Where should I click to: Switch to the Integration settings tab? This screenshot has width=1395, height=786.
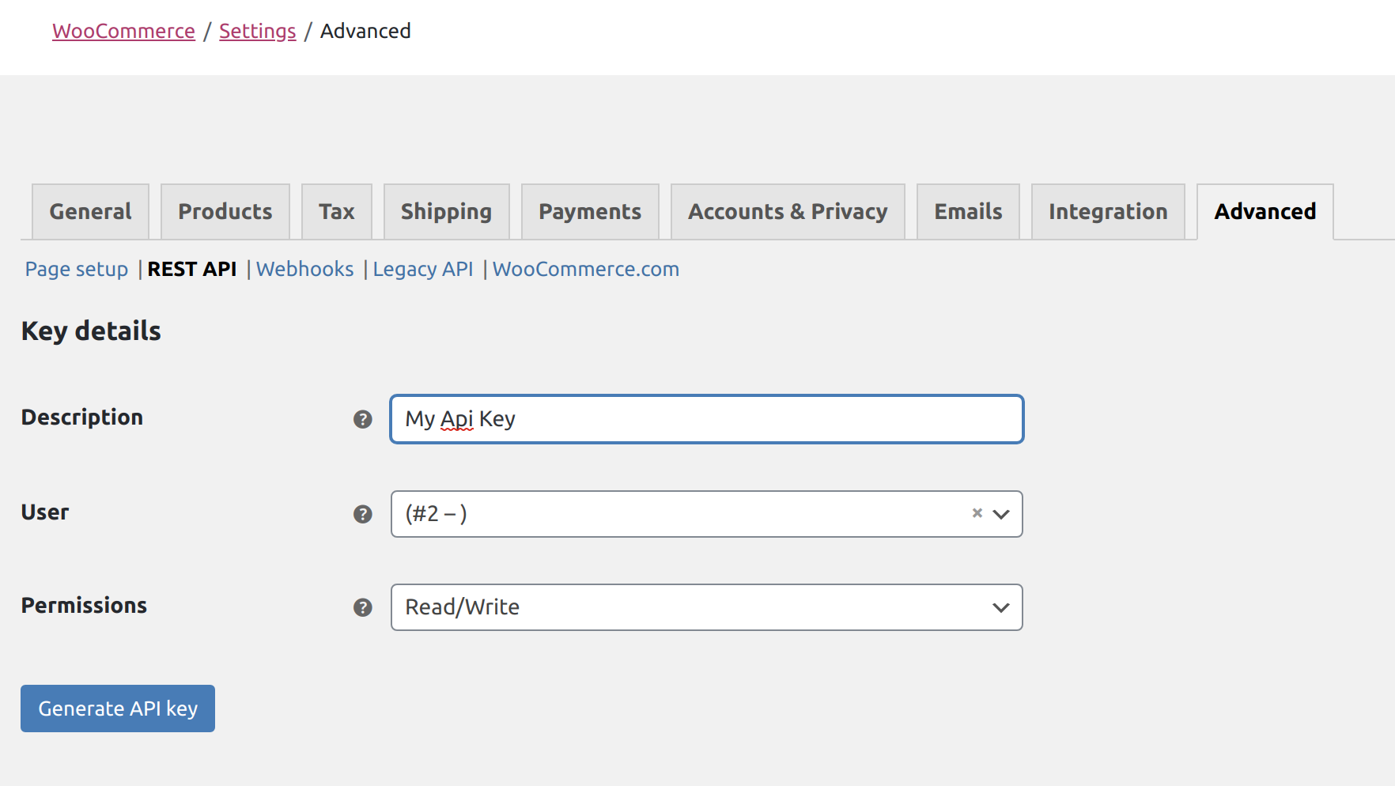point(1108,212)
